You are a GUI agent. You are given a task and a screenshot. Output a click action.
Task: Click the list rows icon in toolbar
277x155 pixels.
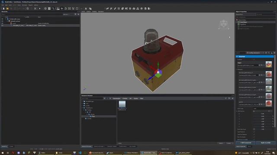coord(49,9)
